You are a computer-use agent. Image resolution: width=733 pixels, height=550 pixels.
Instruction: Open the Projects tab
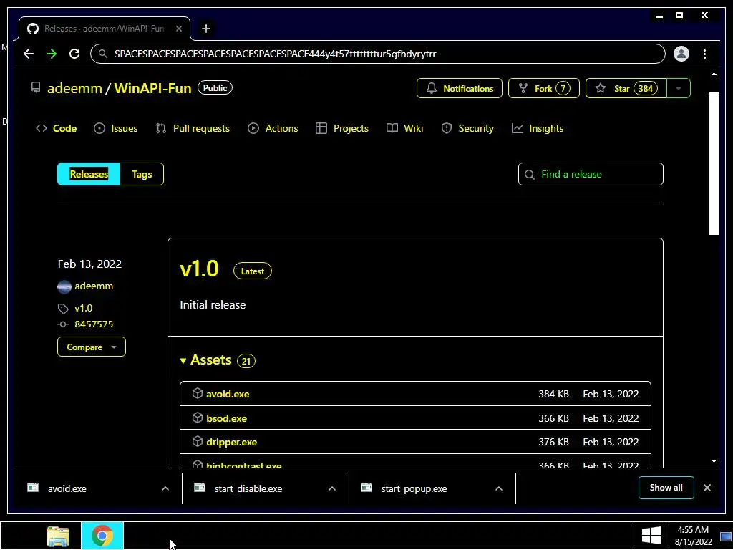tap(342, 128)
